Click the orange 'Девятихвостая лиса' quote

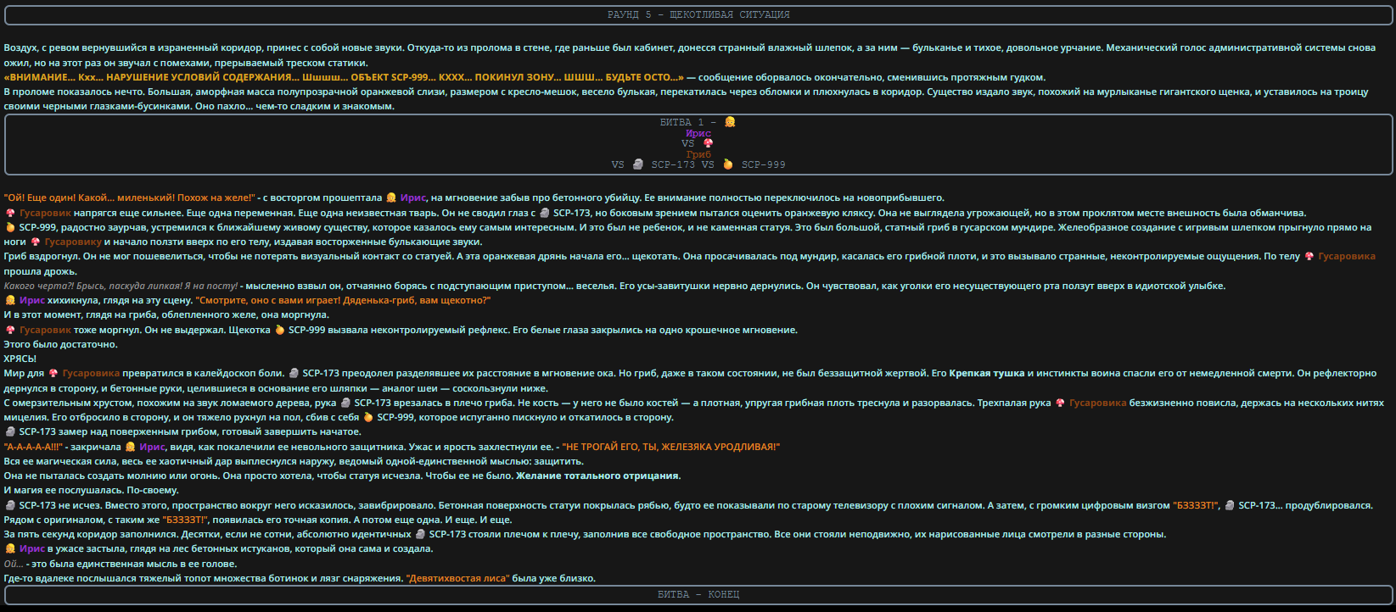pyautogui.click(x=458, y=578)
